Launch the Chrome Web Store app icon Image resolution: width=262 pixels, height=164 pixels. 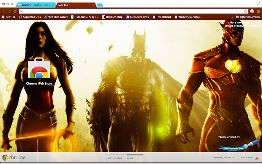(x=39, y=68)
